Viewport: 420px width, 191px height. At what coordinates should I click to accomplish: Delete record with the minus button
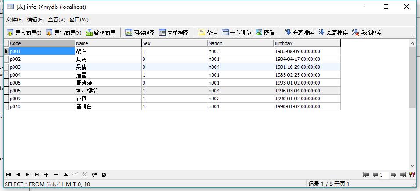coord(56,175)
